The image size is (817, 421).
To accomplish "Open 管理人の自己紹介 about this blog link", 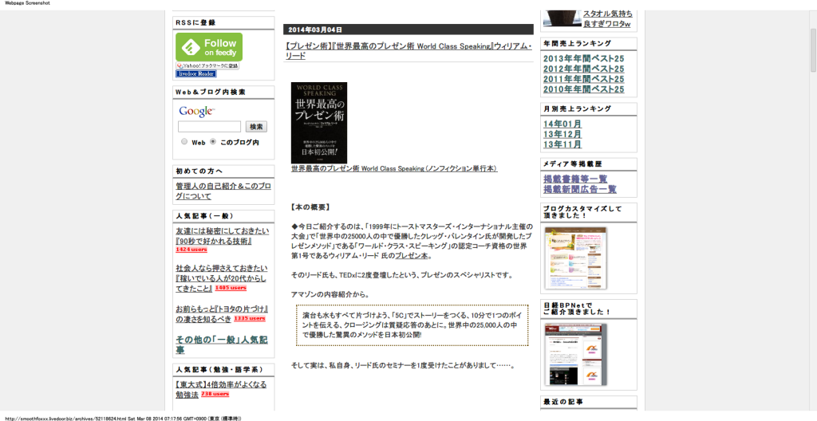I will point(223,191).
